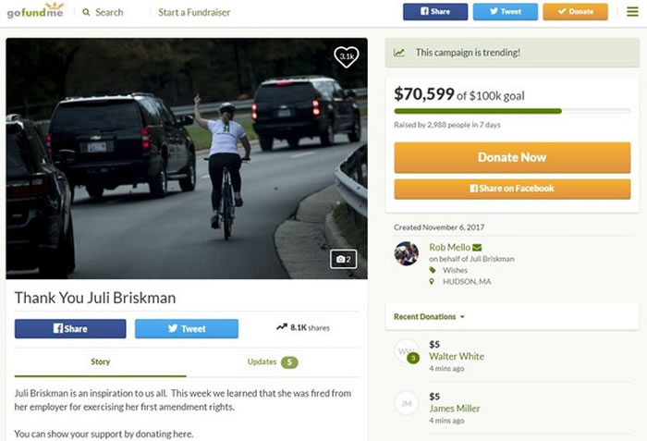Click the Walter White donor name
647x441 pixels.
coord(457,356)
